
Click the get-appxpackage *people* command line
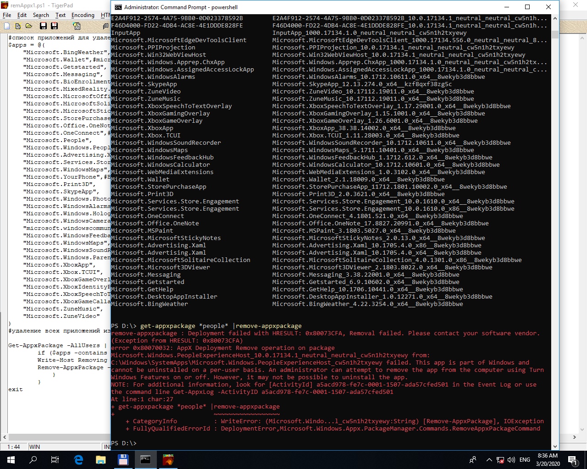[x=206, y=326]
